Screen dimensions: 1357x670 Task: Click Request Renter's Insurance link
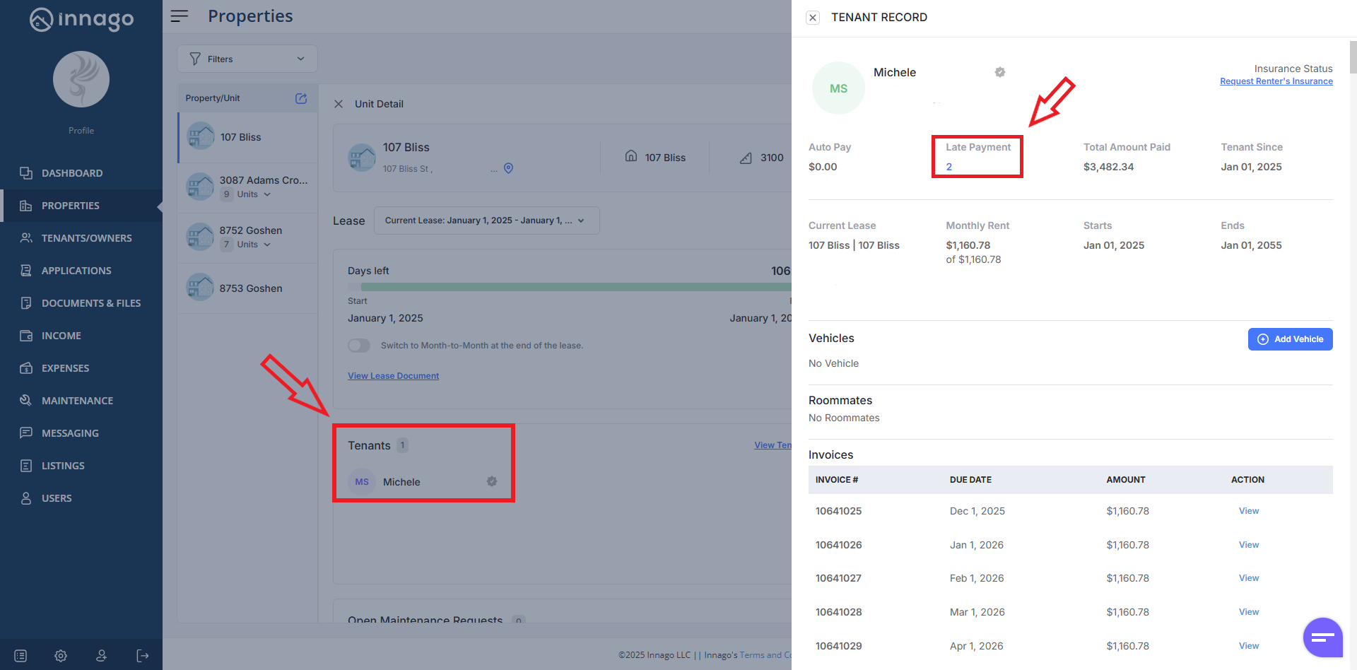coord(1276,81)
